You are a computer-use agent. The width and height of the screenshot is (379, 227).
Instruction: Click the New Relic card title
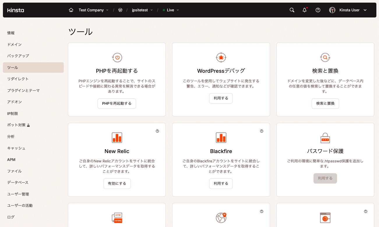(117, 151)
